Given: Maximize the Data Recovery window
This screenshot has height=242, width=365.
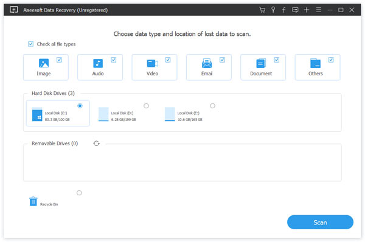Looking at the screenshot, I should 341,10.
